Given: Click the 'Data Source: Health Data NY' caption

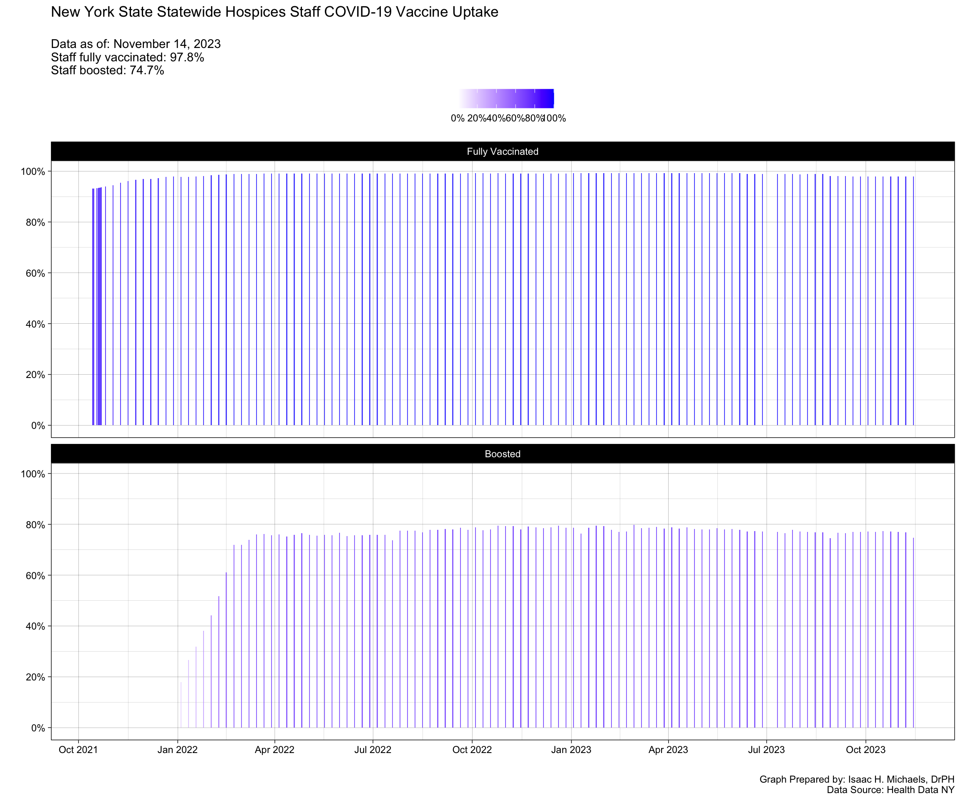Looking at the screenshot, I should [x=890, y=790].
